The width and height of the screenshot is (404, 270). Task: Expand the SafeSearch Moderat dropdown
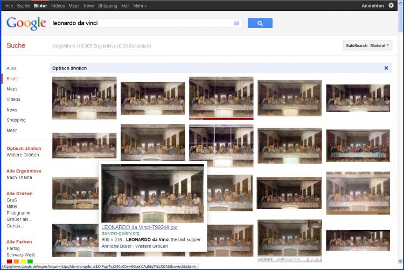coord(367,45)
